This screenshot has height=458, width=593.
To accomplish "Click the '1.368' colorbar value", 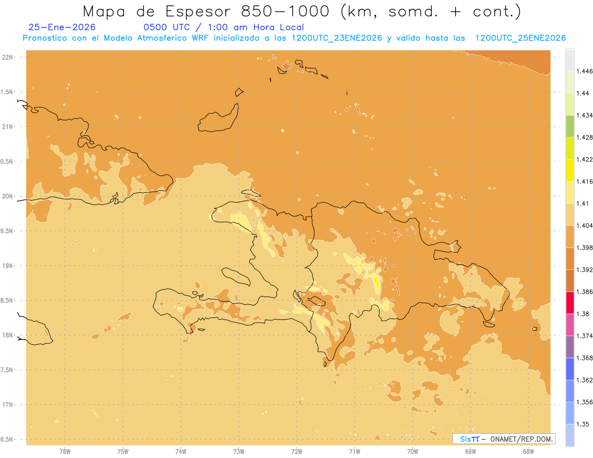I will pyautogui.click(x=585, y=358).
